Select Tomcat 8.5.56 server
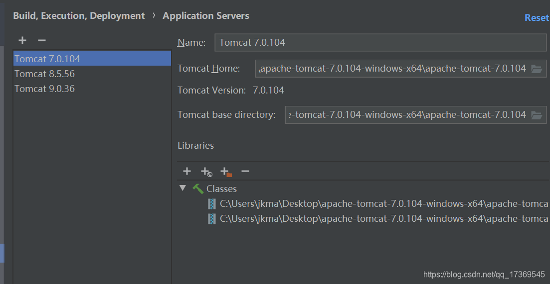This screenshot has height=284, width=550. [x=92, y=74]
